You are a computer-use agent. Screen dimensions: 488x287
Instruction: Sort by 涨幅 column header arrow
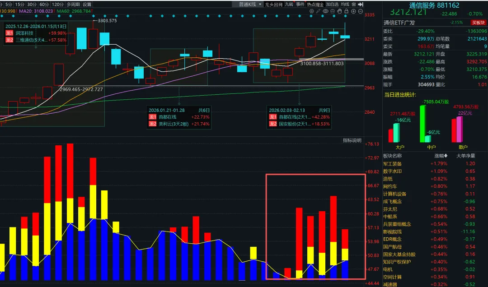tap(441, 156)
